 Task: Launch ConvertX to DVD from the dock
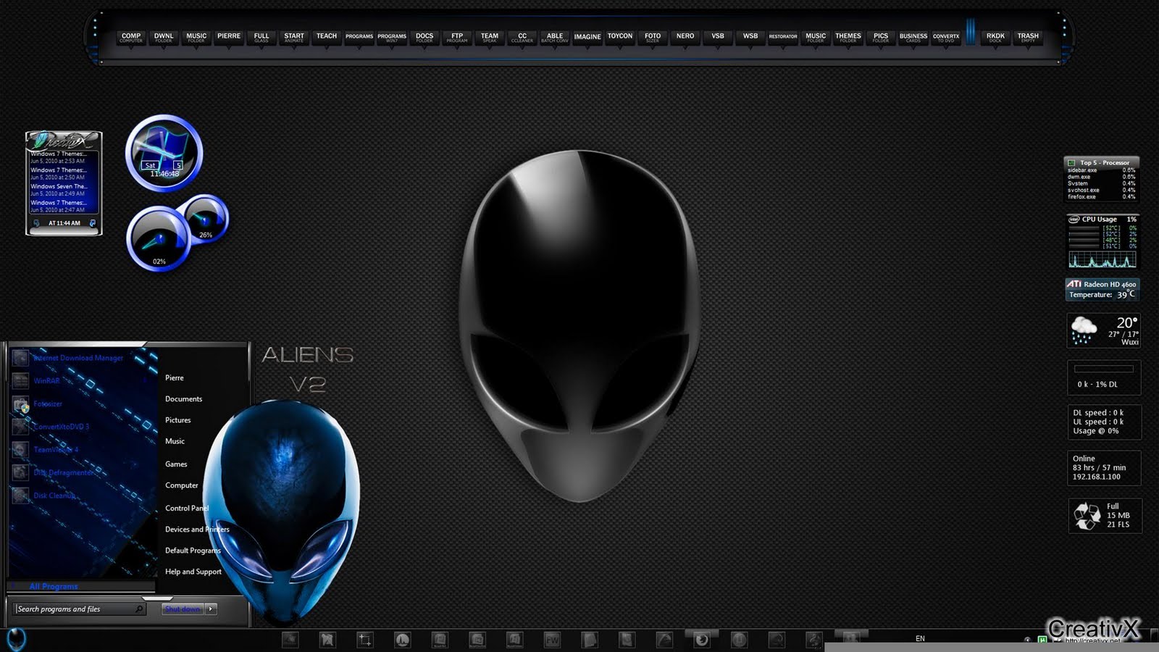[x=945, y=36]
